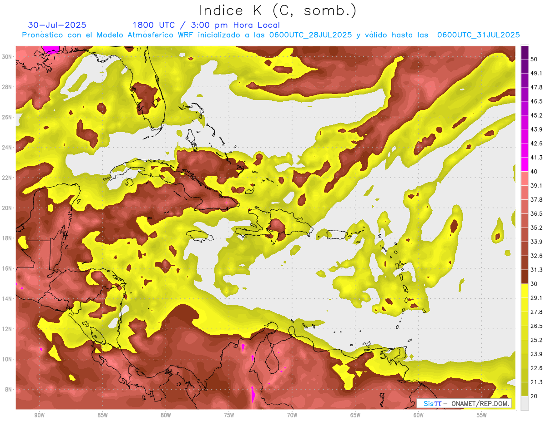
Task: Click the "27.8" color scale label
Action: (x=536, y=312)
